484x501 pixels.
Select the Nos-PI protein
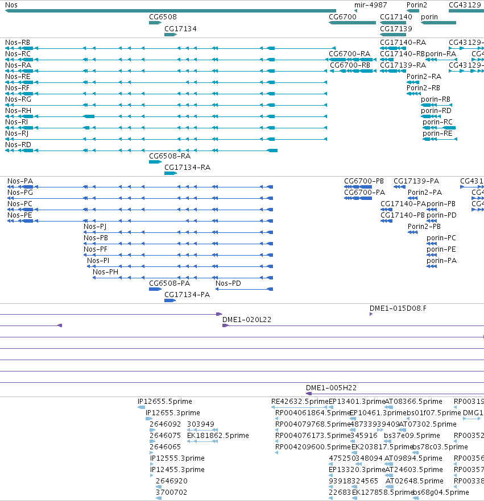[180, 266]
